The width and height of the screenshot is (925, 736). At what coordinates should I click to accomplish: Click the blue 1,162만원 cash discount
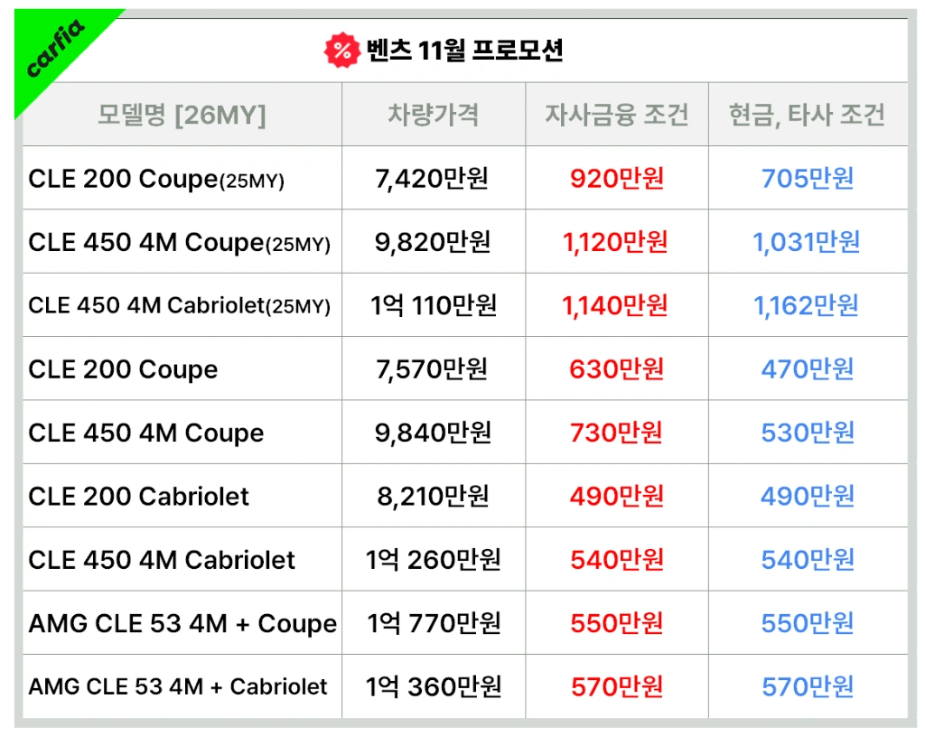tap(807, 306)
